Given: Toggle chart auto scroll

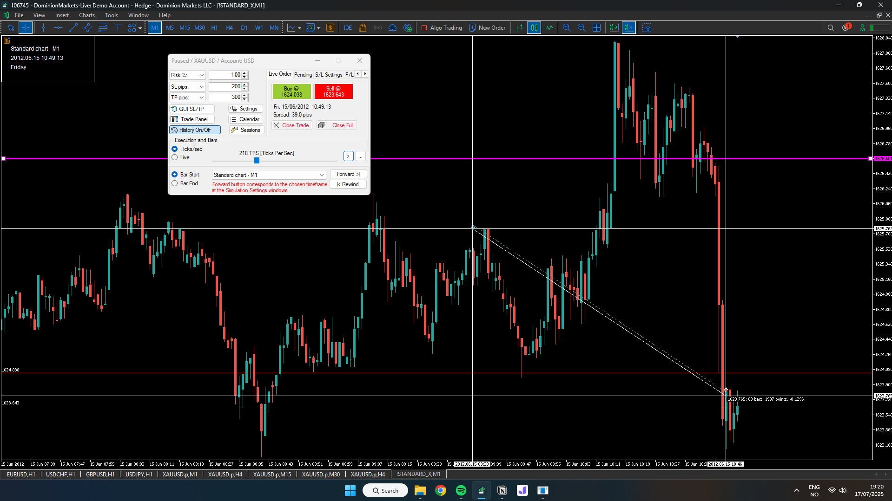Looking at the screenshot, I should (614, 28).
